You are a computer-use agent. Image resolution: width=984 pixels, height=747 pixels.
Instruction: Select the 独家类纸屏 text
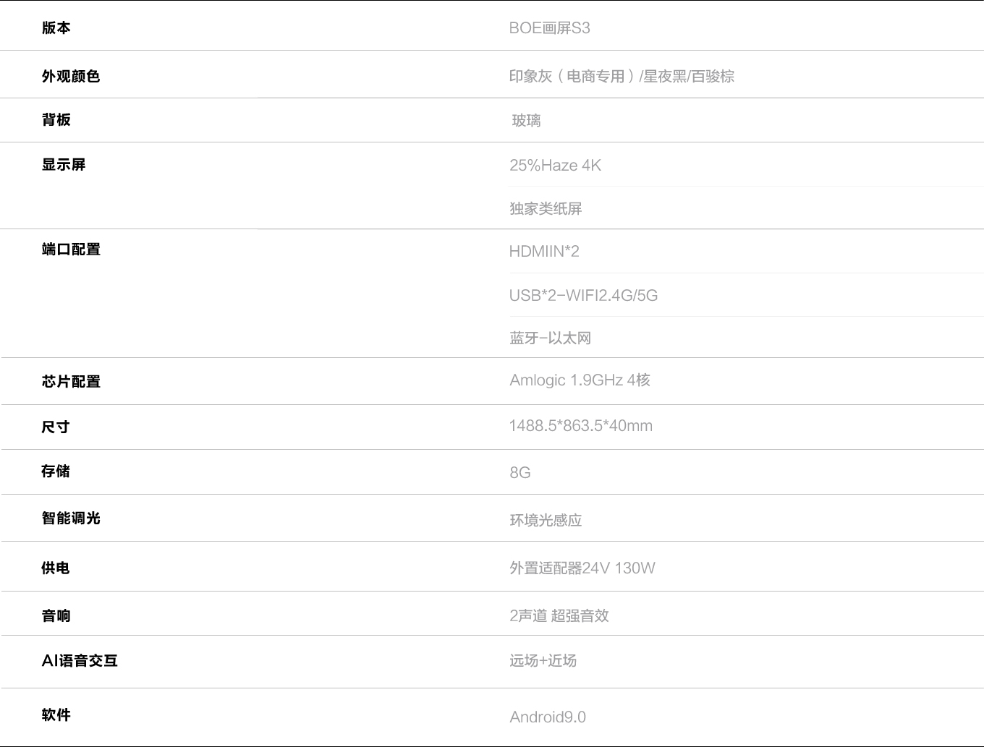click(546, 209)
